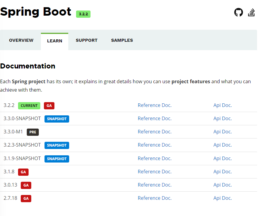View Api Doc. for 3.3.0-M1
The height and width of the screenshot is (216, 261).
pyautogui.click(x=223, y=132)
